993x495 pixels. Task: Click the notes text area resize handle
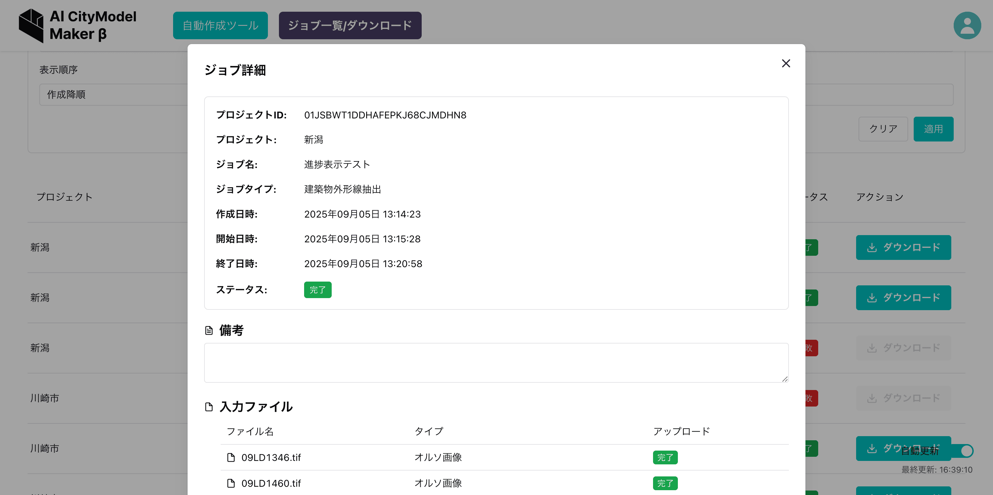(784, 379)
